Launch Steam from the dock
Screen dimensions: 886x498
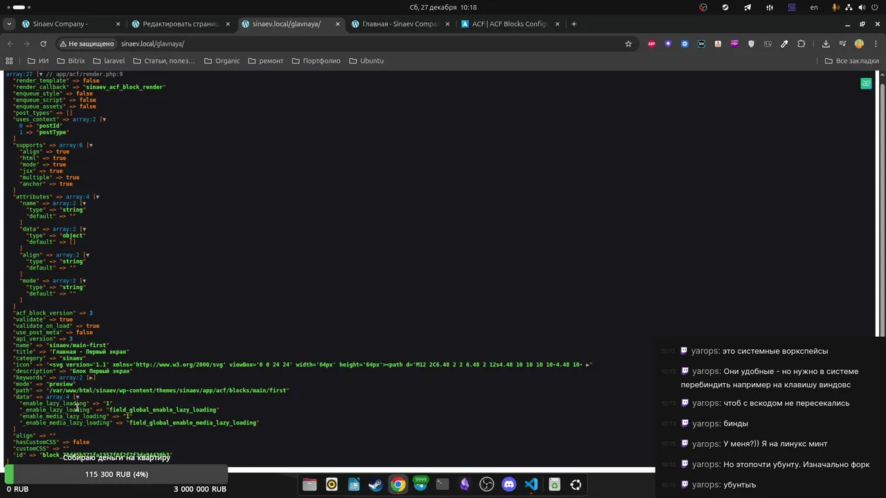[x=376, y=485]
